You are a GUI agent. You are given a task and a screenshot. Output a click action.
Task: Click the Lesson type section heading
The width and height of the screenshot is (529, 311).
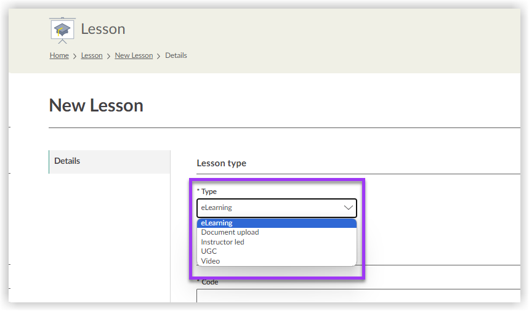(x=221, y=163)
